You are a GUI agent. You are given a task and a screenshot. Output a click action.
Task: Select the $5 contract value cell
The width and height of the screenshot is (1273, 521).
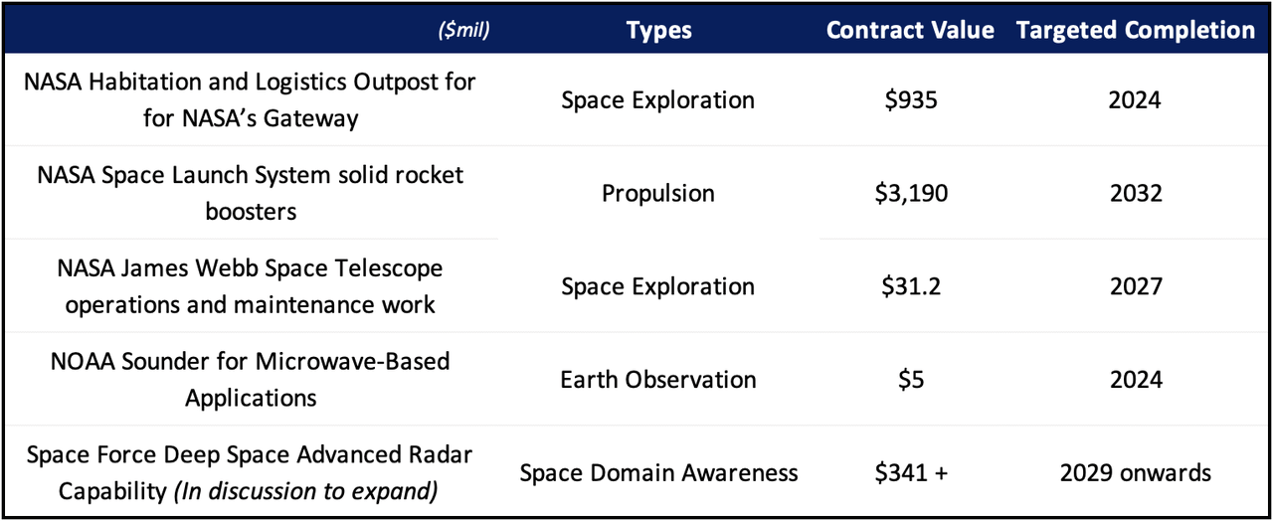pos(910,379)
